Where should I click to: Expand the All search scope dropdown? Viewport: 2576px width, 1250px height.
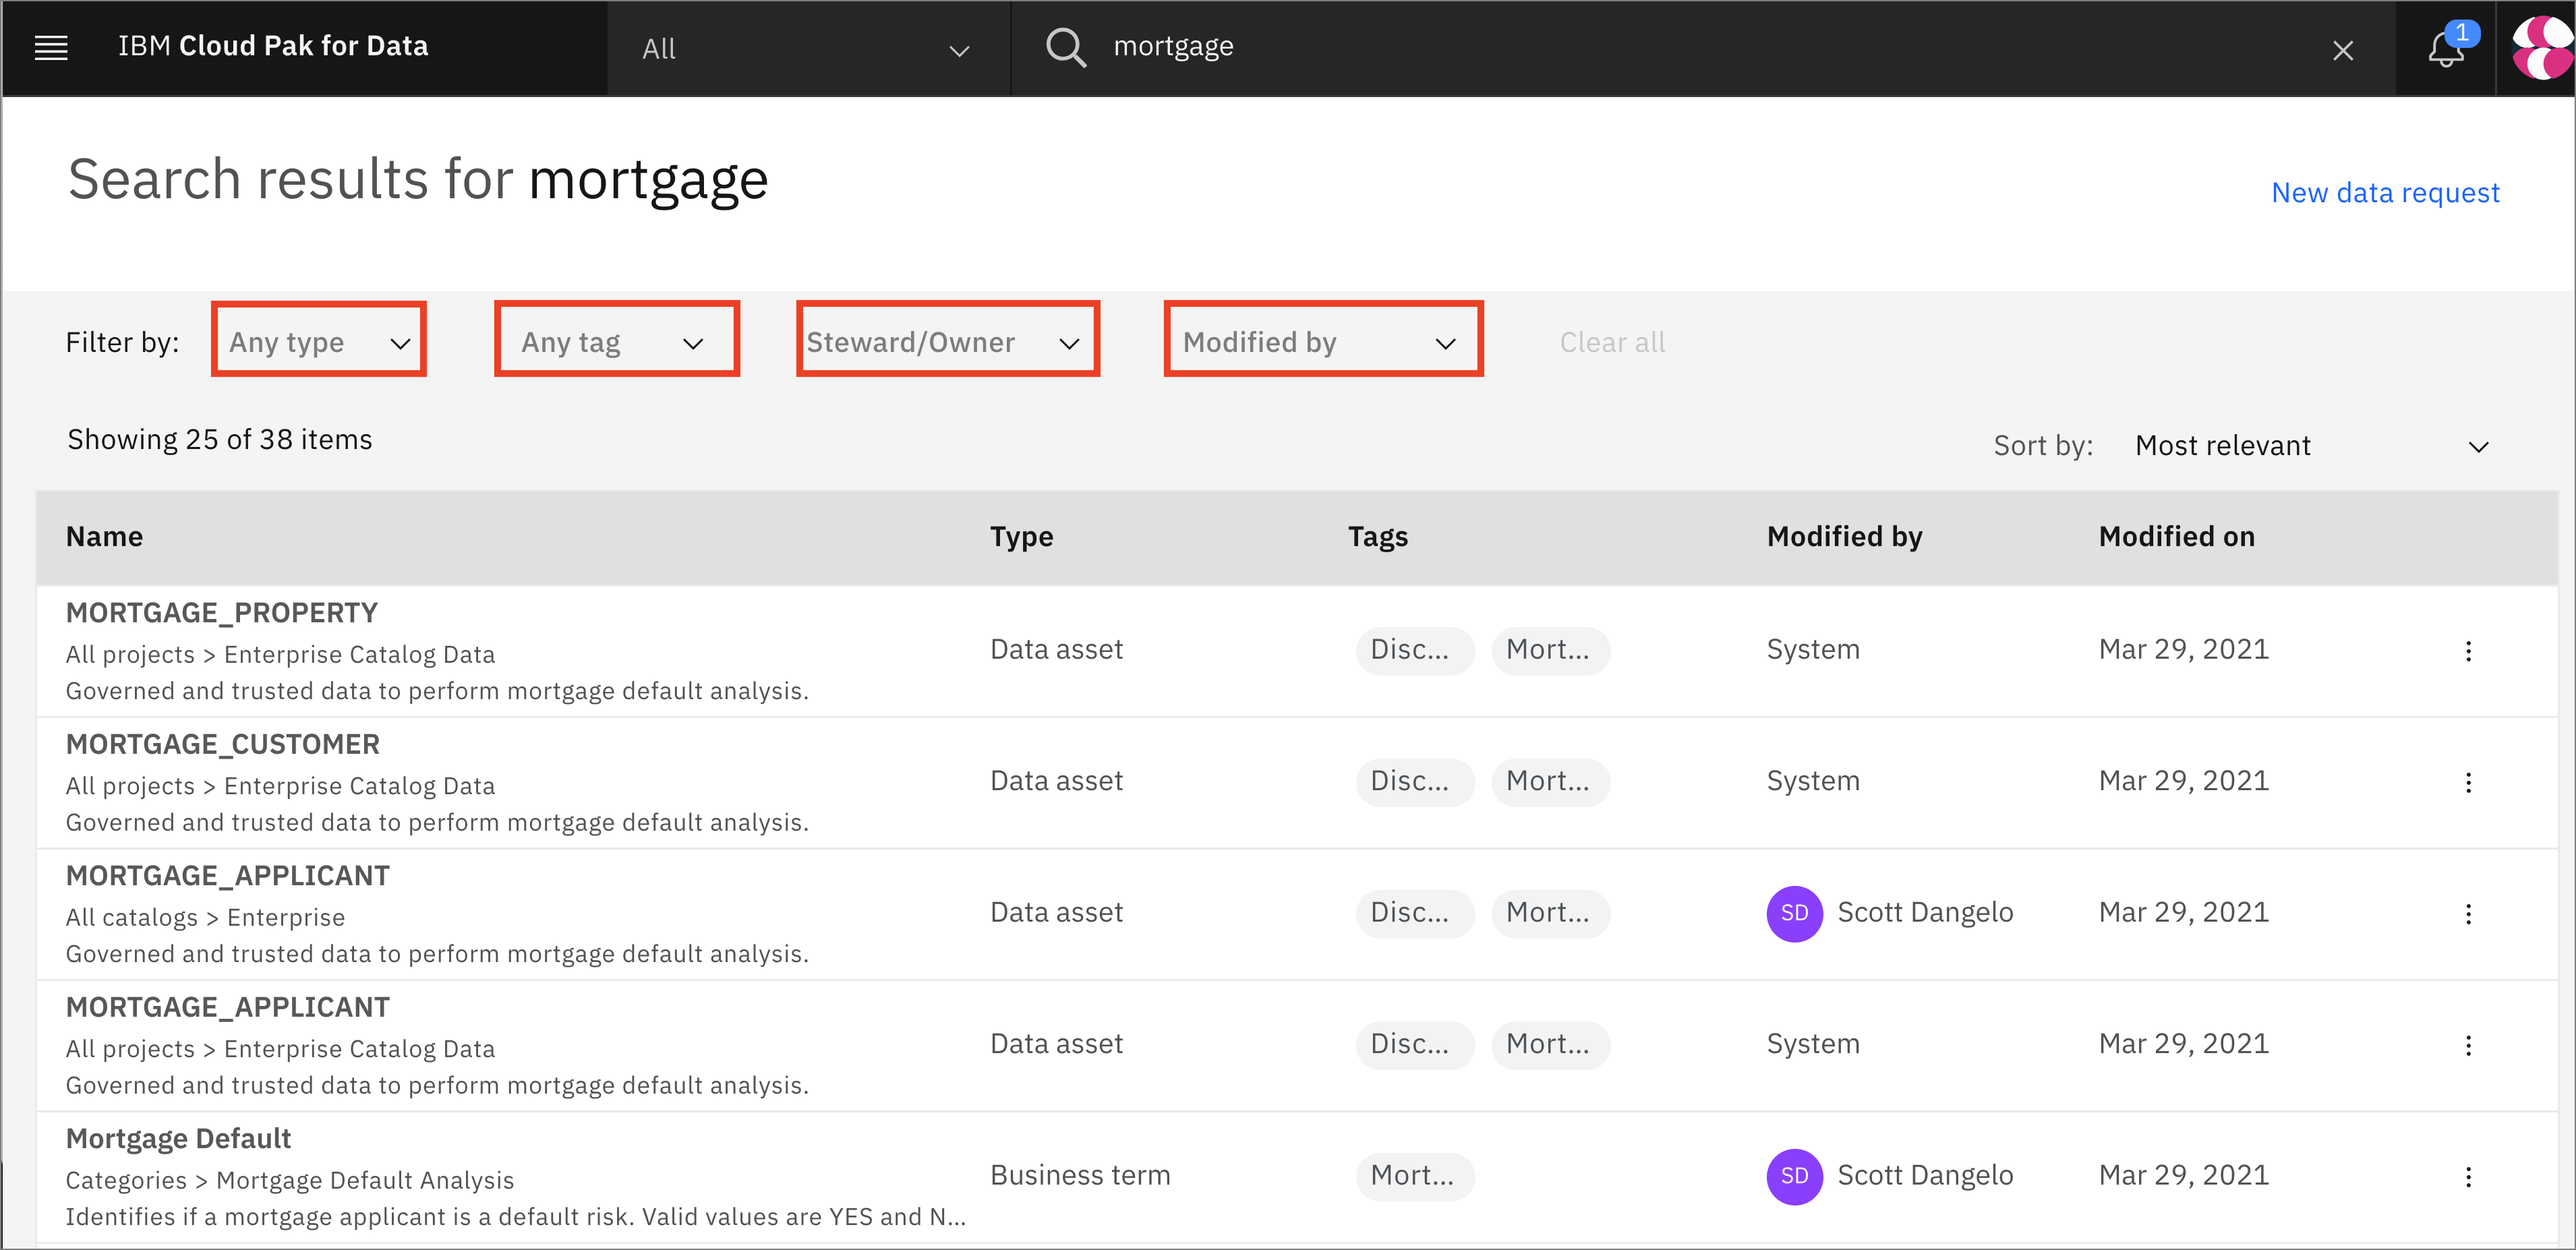point(808,48)
